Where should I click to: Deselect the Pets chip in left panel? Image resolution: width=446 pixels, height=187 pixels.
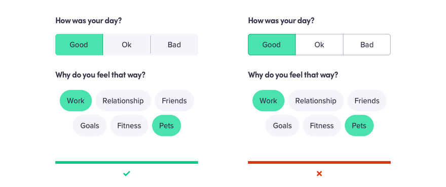pos(166,125)
